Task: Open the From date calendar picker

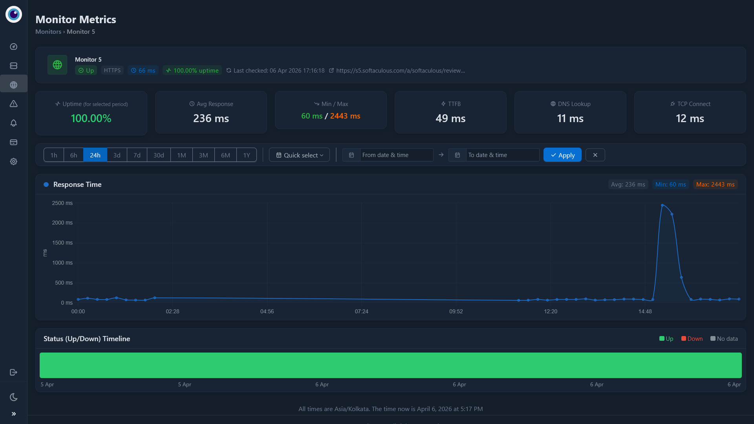Action: tap(351, 155)
